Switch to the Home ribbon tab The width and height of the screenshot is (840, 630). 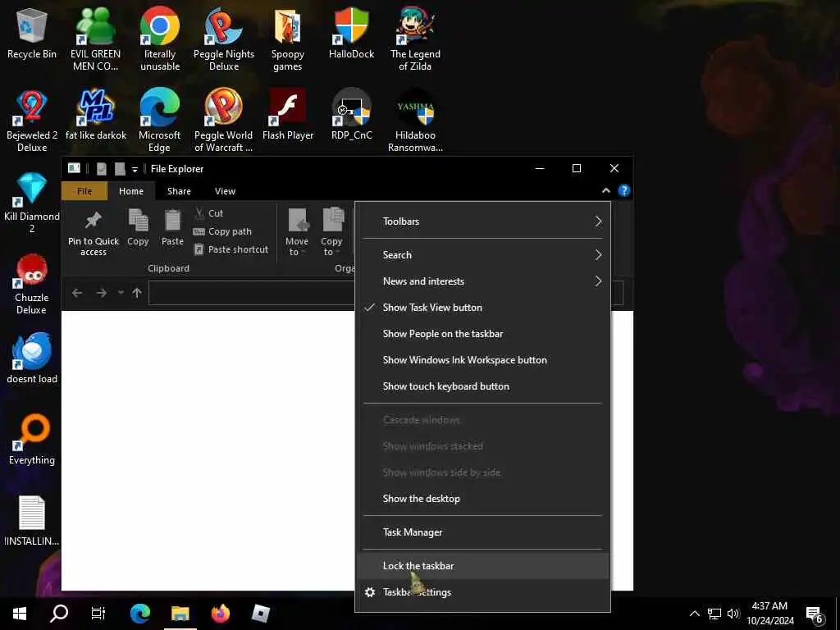[x=130, y=191]
